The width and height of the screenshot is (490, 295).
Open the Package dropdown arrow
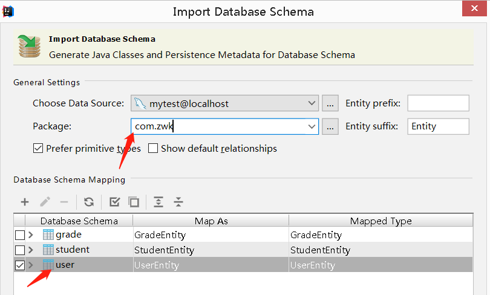pyautogui.click(x=312, y=126)
